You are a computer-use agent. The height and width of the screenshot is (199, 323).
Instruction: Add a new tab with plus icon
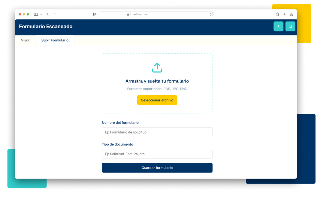coord(284,14)
